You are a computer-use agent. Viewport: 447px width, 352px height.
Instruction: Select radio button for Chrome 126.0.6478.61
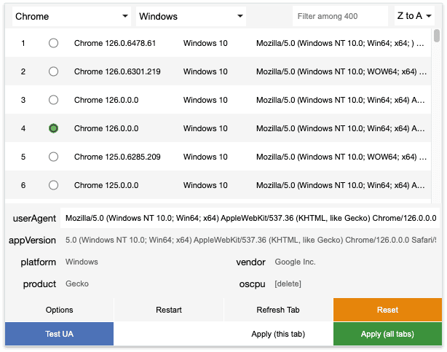(x=53, y=43)
